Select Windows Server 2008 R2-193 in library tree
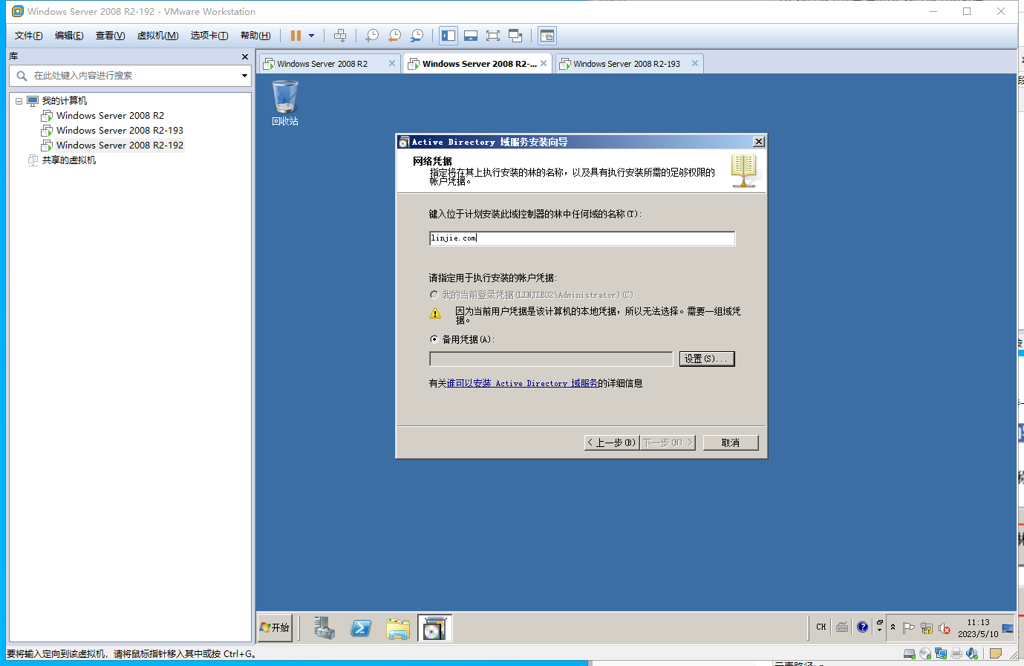The image size is (1024, 666). (120, 131)
